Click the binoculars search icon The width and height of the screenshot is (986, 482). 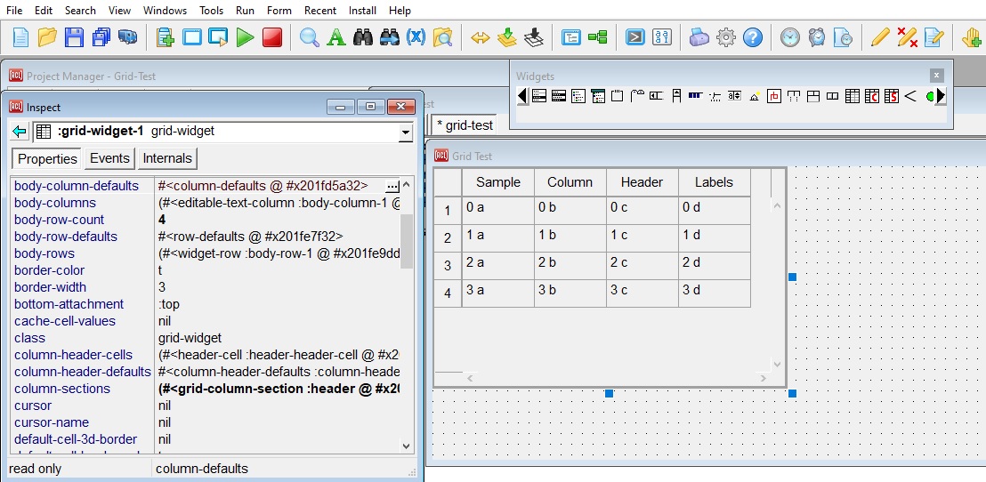tap(362, 37)
